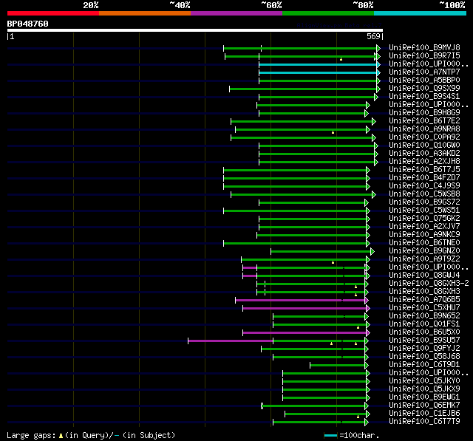Click the purple alignment bar for C5XHU7
Screen dimensions: 473x441
[x=304, y=308]
